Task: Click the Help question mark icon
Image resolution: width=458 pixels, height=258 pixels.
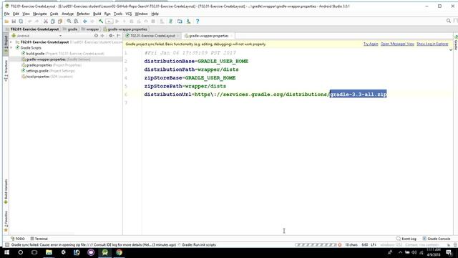Action: 198,21
